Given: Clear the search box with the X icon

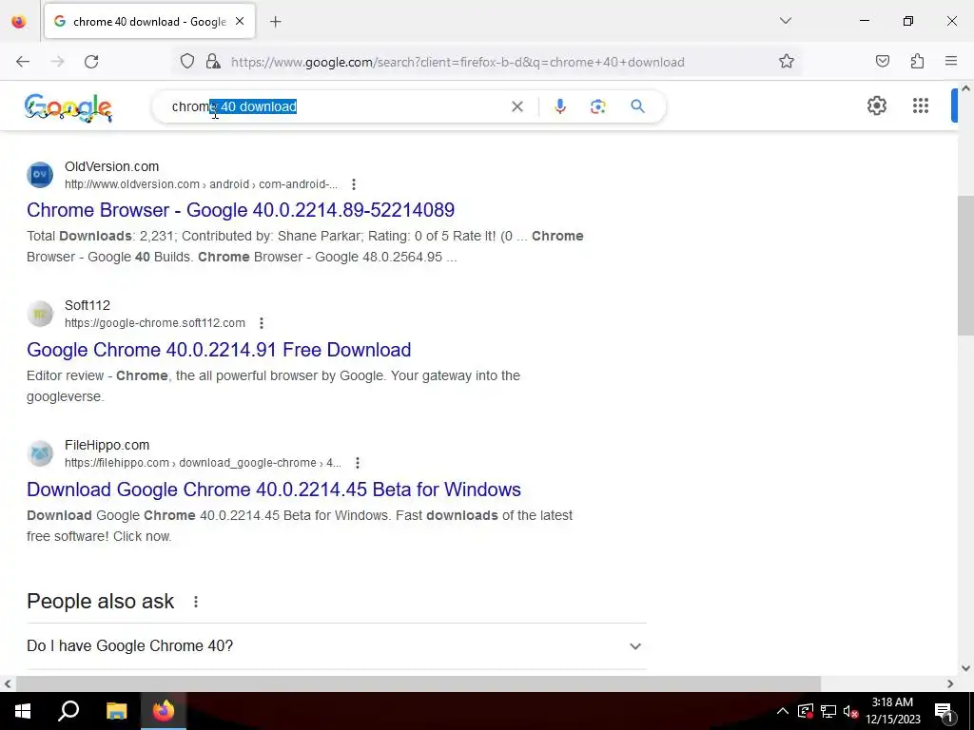Looking at the screenshot, I should click(516, 106).
